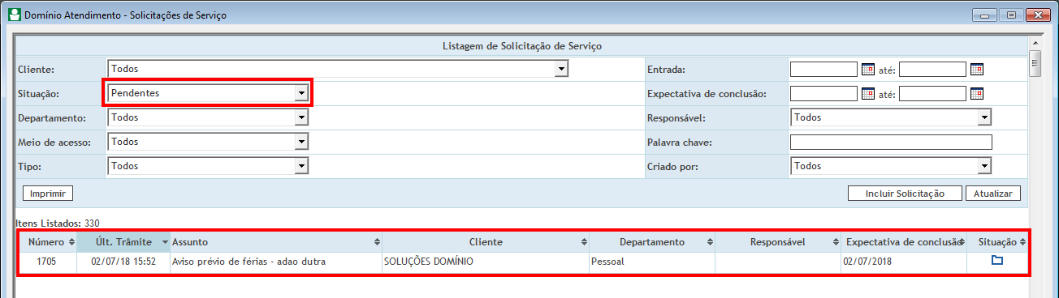Click the Palavra chave input field

point(891,143)
